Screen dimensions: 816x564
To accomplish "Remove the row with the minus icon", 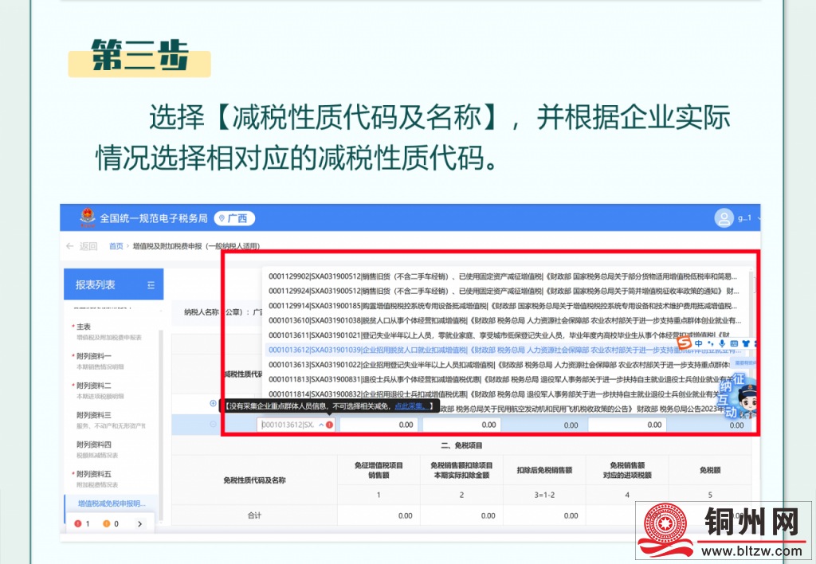I will coord(213,425).
